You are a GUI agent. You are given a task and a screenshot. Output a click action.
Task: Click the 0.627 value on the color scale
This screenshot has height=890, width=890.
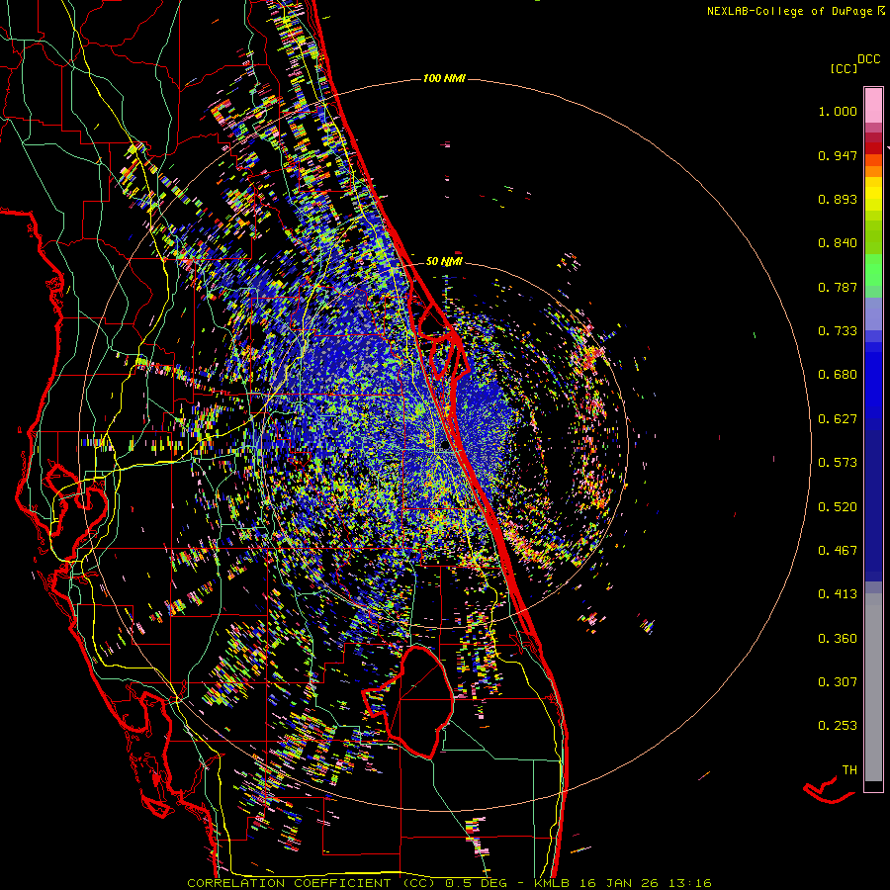(x=838, y=419)
